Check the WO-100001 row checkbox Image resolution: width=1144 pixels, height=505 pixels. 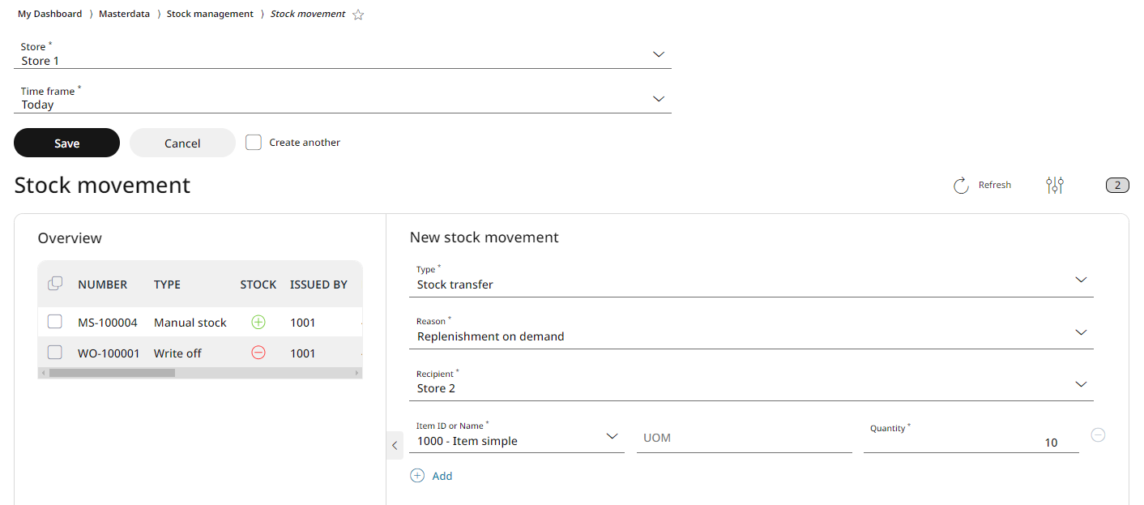coord(55,353)
